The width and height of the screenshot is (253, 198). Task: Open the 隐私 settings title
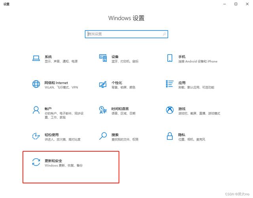click(182, 135)
